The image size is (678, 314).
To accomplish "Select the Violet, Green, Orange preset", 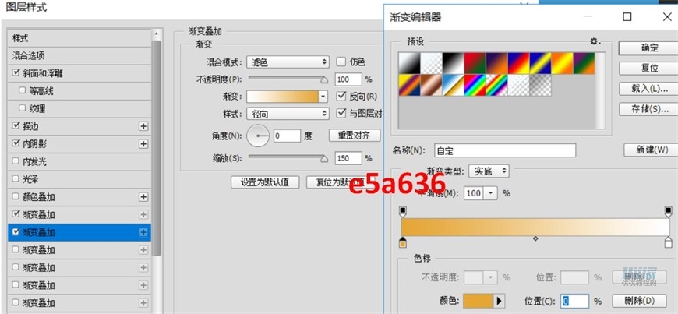I will pos(584,63).
